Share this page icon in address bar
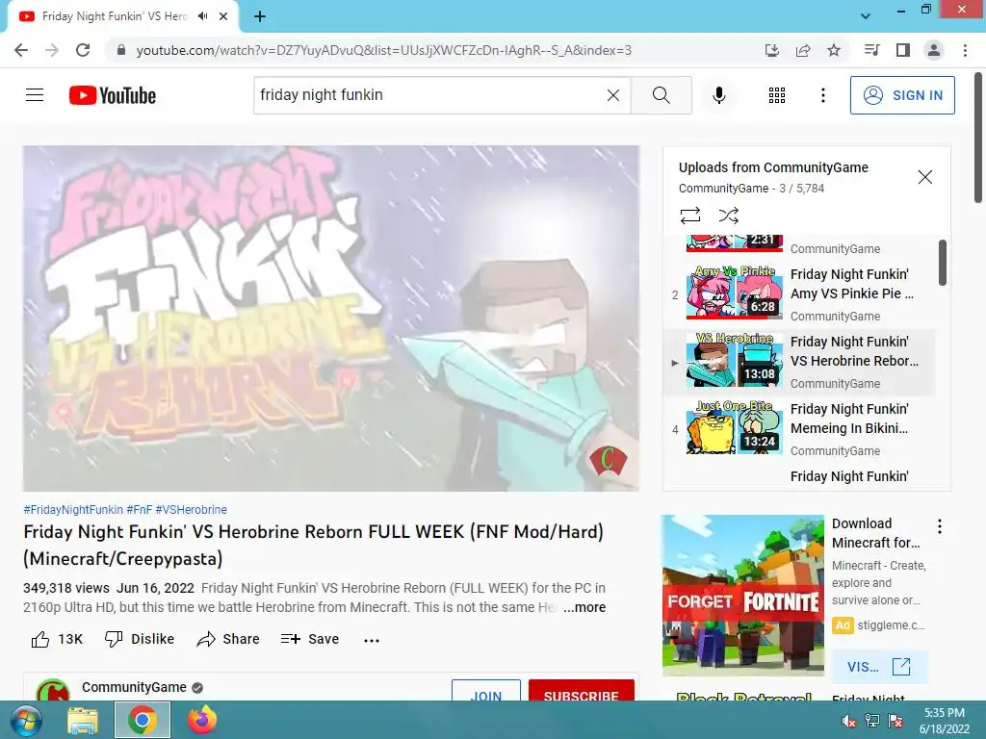Image resolution: width=986 pixels, height=739 pixels. coord(803,50)
